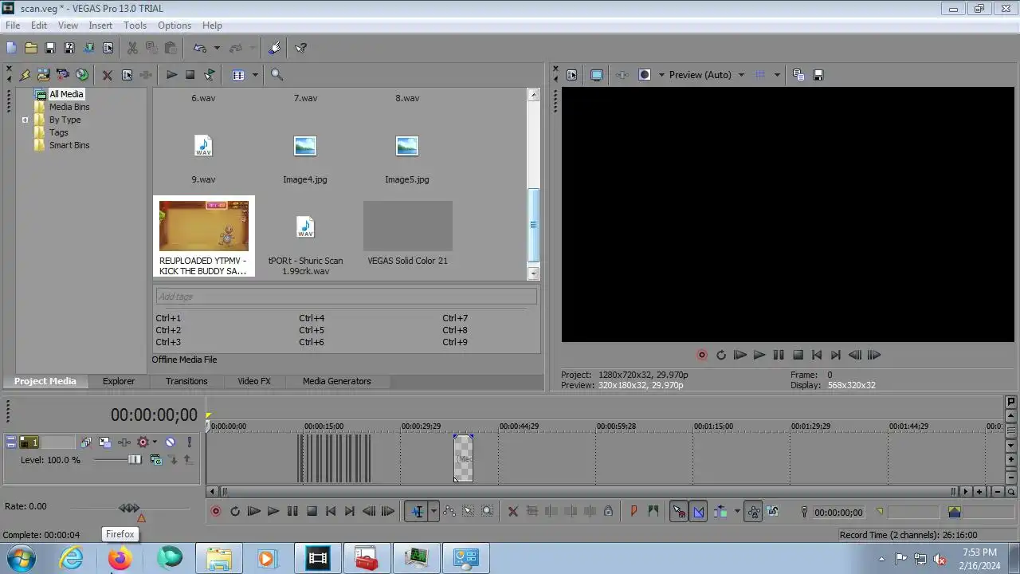This screenshot has width=1020, height=574.
Task: Click the Import Media icon
Action: coord(43,75)
